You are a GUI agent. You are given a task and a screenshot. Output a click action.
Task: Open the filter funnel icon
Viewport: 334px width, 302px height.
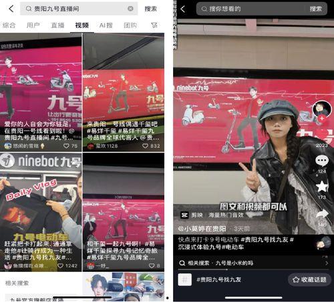[154, 25]
